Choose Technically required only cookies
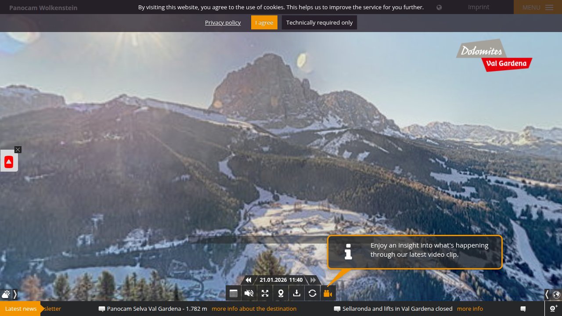 (319, 22)
